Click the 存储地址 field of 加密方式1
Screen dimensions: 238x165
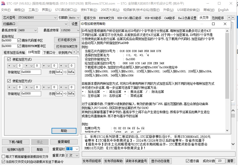31,72
